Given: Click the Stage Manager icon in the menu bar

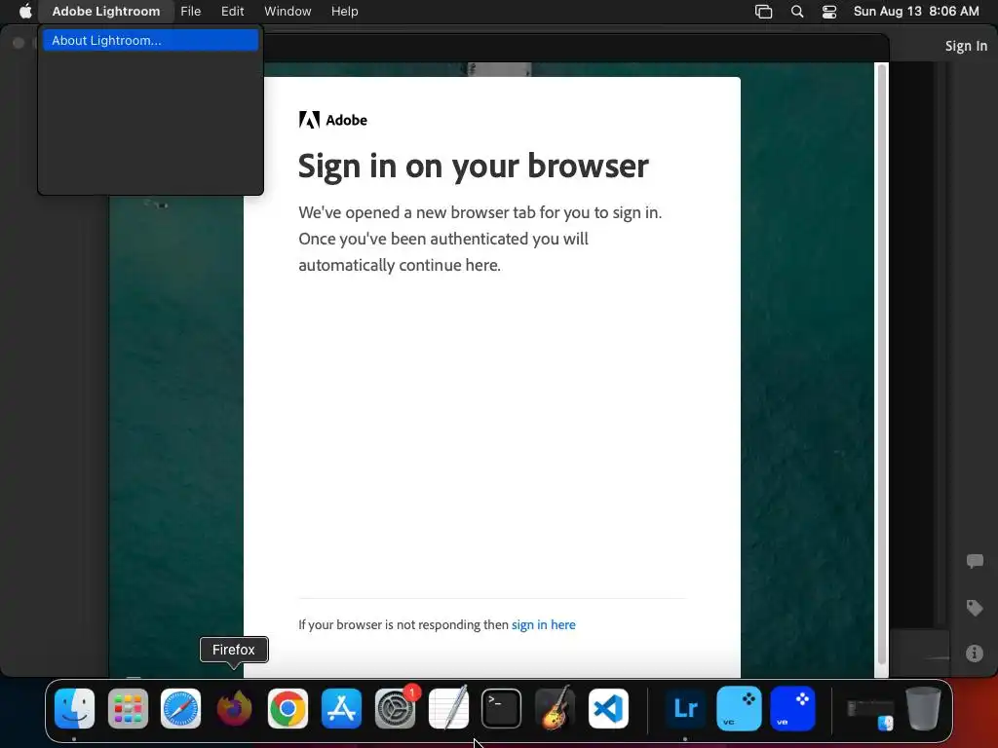Looking at the screenshot, I should point(763,12).
